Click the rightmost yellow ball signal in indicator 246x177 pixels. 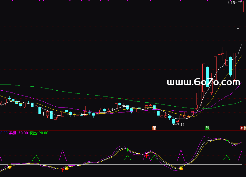(181, 168)
